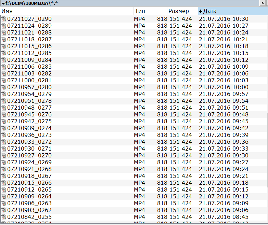Select file 07210912_0265 row
268x225 pixels.
(x=29, y=190)
